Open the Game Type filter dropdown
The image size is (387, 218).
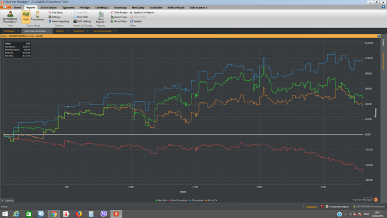(x=119, y=17)
